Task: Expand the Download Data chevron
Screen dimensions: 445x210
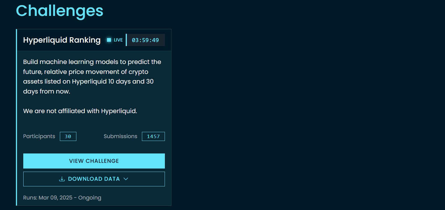Action: [126, 179]
